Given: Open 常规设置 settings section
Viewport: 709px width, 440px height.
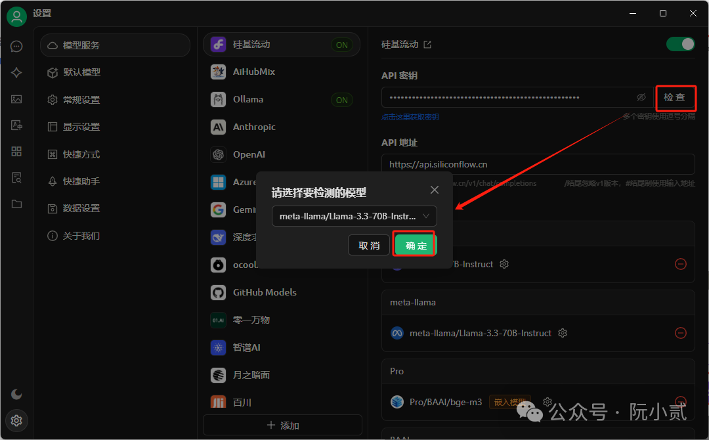Looking at the screenshot, I should tap(115, 100).
